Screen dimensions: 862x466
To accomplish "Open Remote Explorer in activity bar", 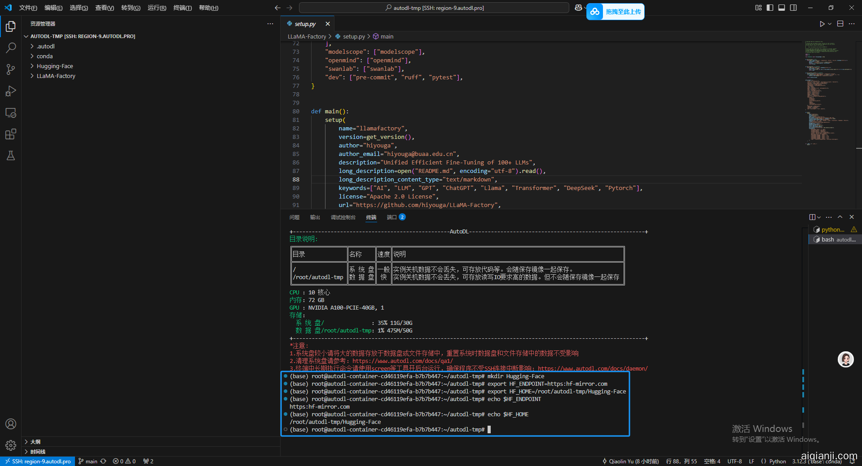I will [x=11, y=113].
